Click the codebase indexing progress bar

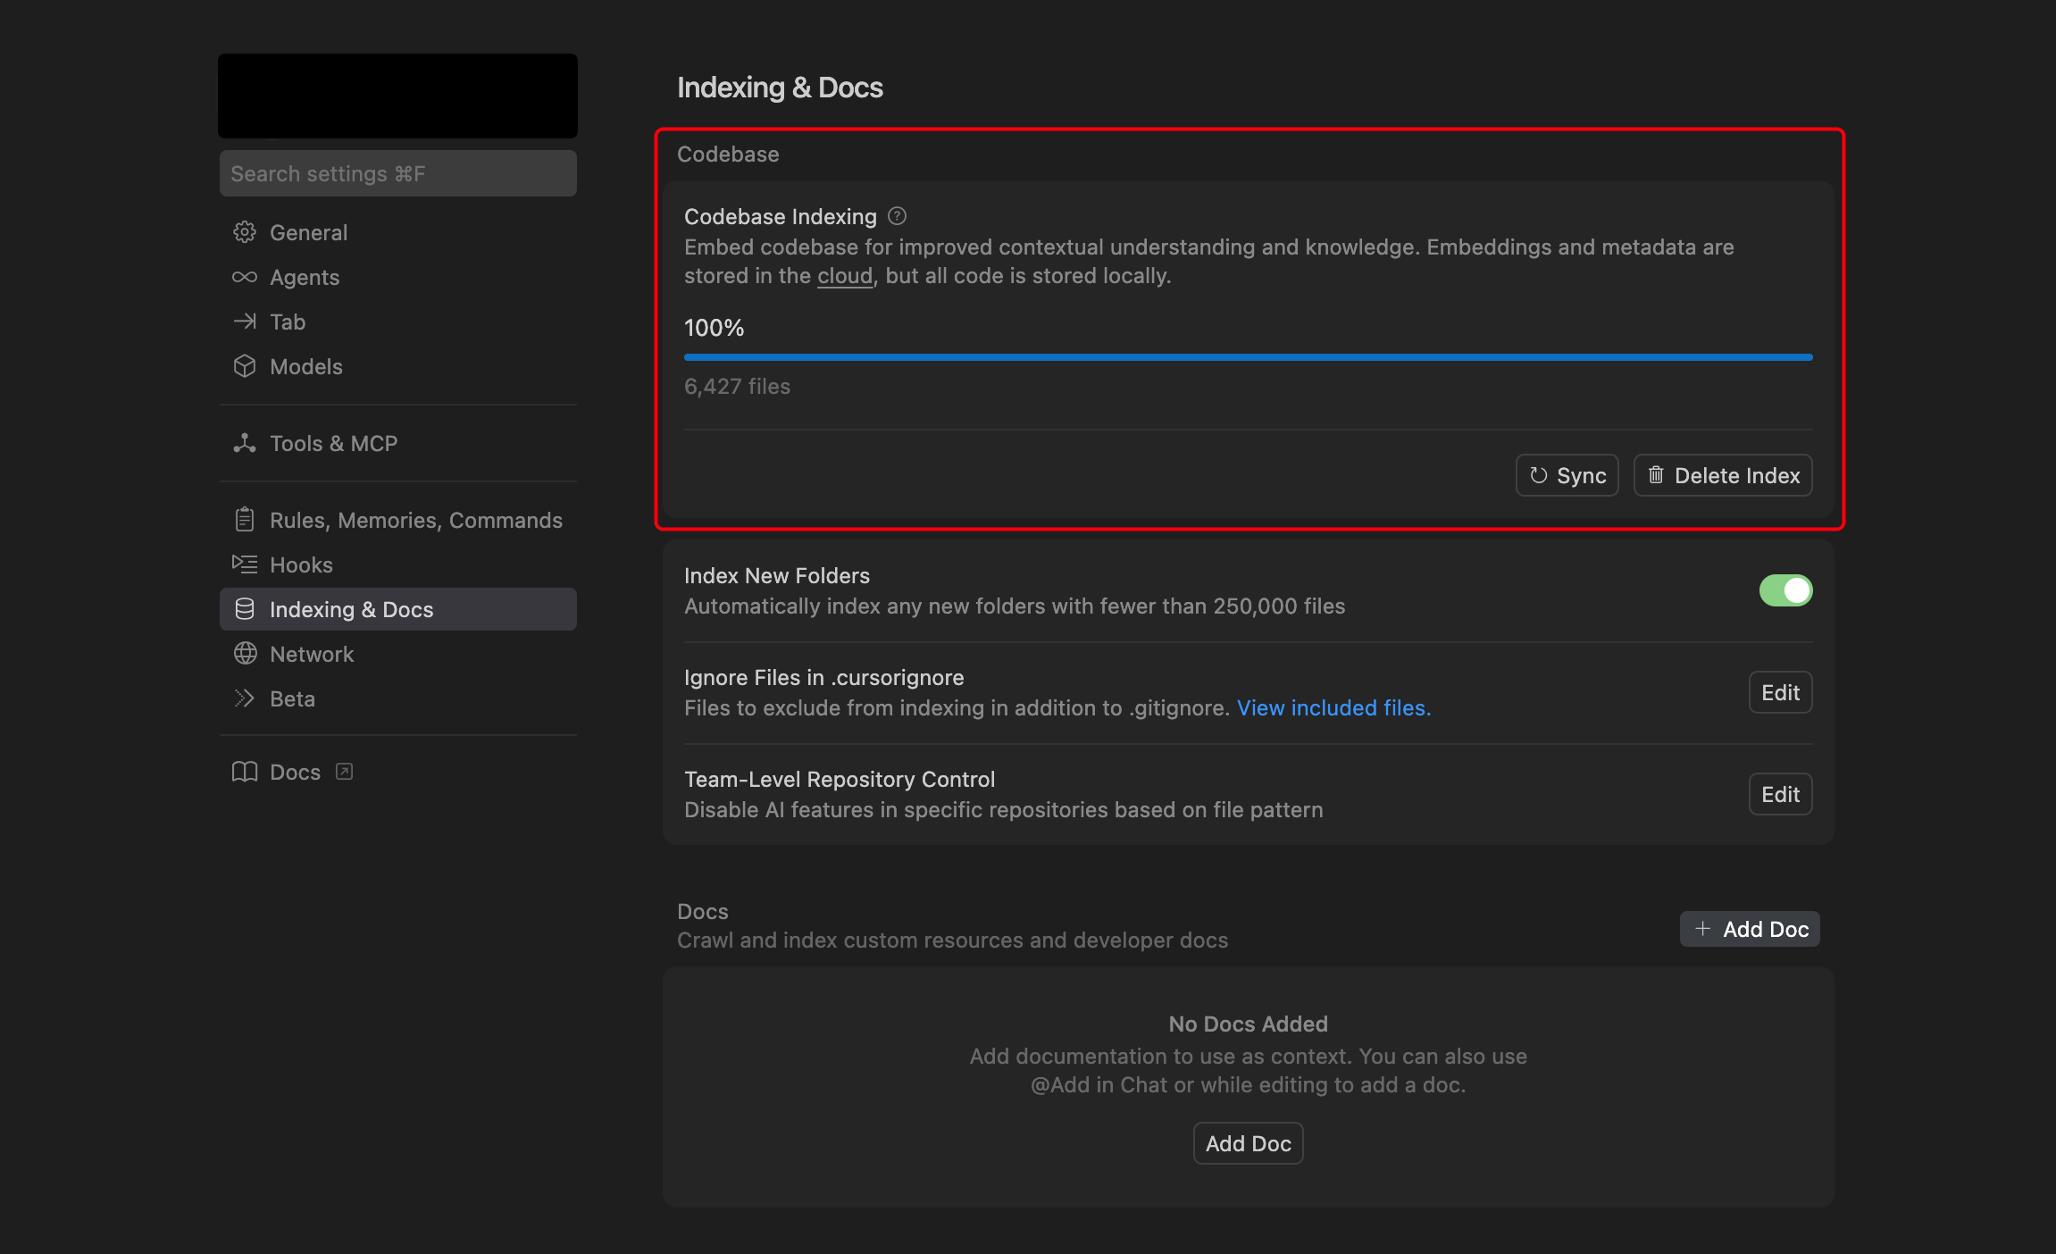tap(1248, 356)
